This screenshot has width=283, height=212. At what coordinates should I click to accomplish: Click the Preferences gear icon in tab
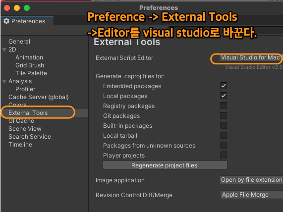click(x=6, y=21)
